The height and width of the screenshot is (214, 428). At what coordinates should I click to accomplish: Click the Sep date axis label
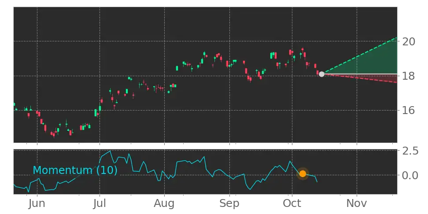click(229, 203)
